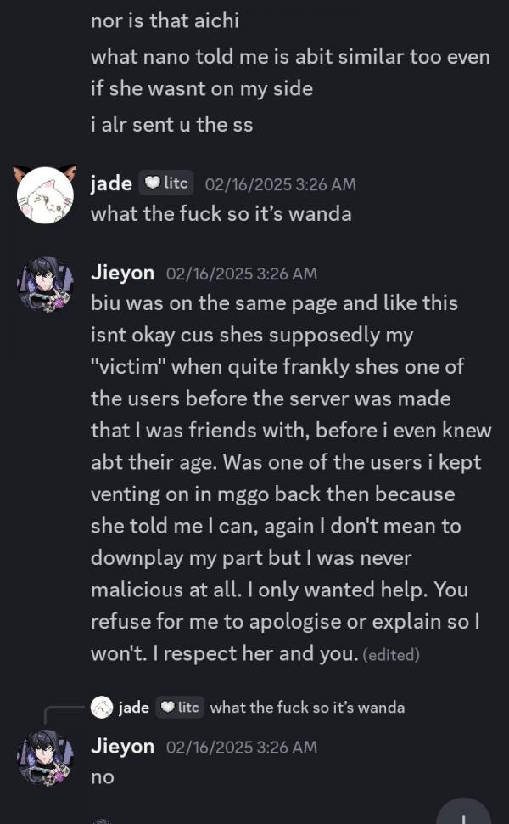Viewport: 509px width, 824px height.
Task: Tap jade's small avatar in the reply preview
Action: click(102, 708)
